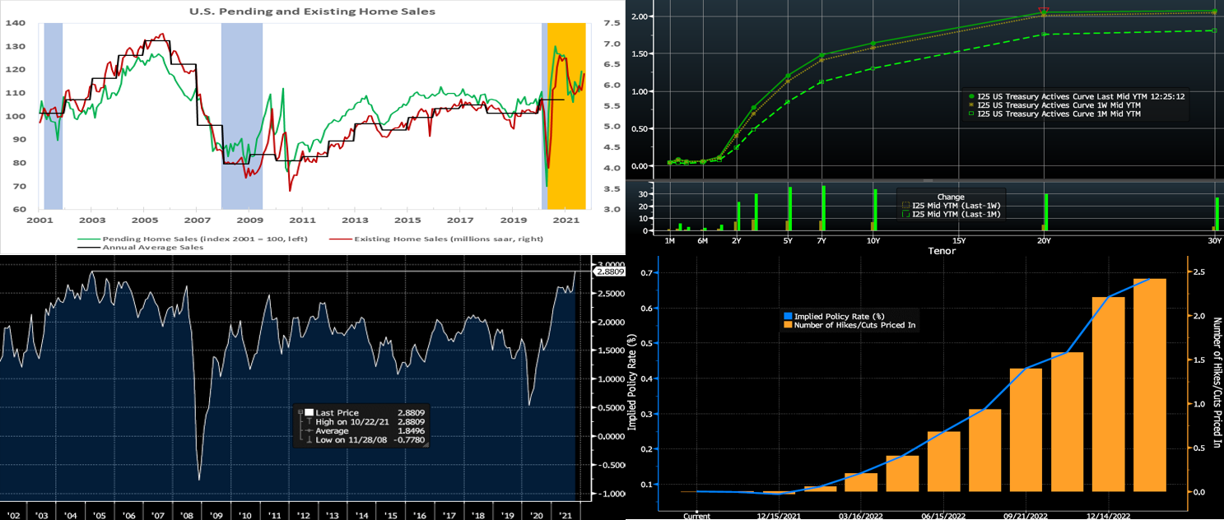Collapse the Last Price legend tree
Image resolution: width=1224 pixels, height=520 pixels.
[300, 412]
